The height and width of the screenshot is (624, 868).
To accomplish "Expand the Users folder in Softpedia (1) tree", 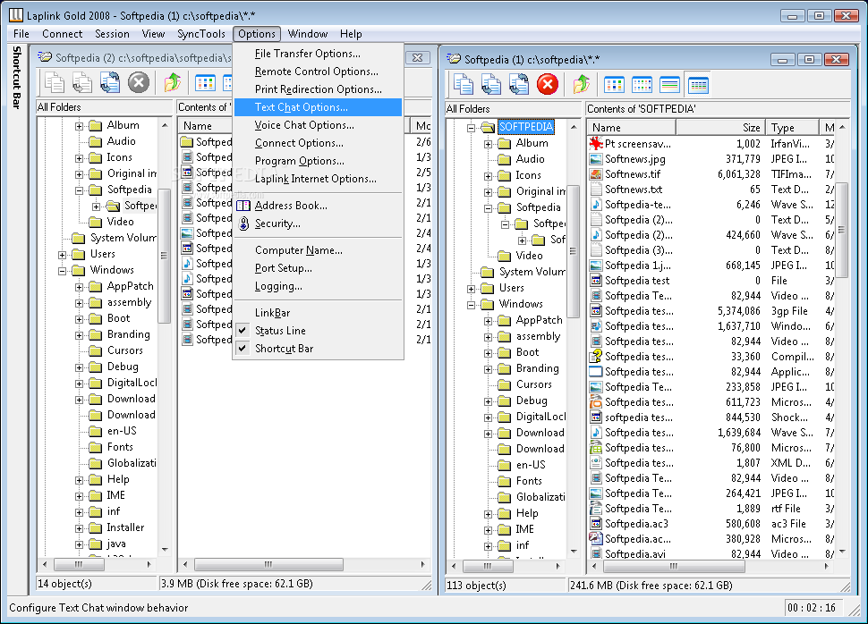I will (471, 289).
